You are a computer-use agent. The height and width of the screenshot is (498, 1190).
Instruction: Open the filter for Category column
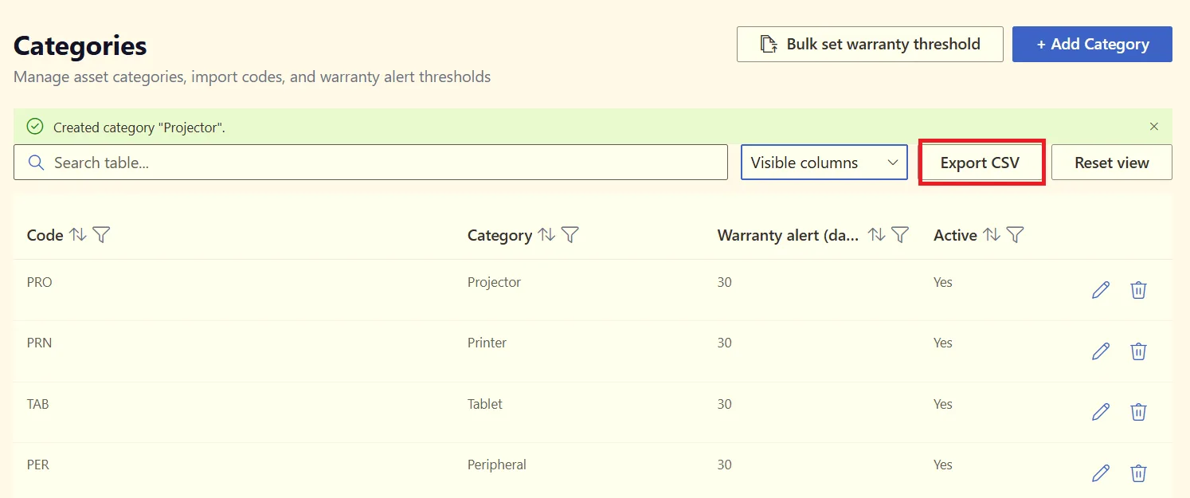(570, 235)
